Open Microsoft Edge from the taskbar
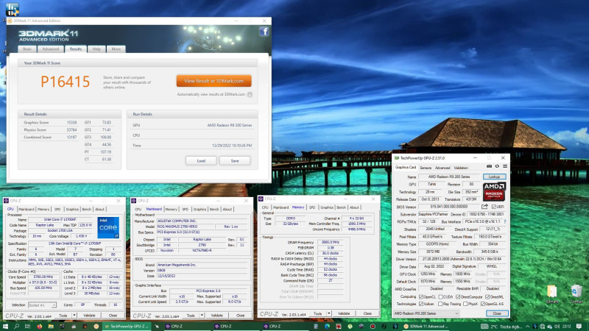 click(327, 327)
